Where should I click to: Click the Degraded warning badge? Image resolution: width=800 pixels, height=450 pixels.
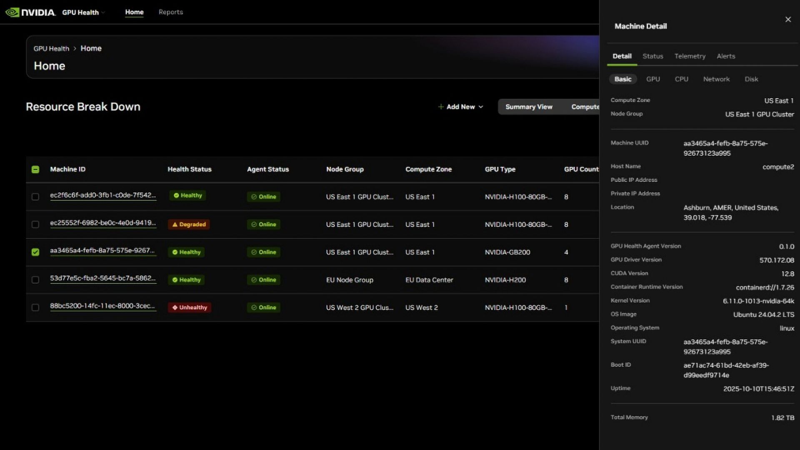189,224
